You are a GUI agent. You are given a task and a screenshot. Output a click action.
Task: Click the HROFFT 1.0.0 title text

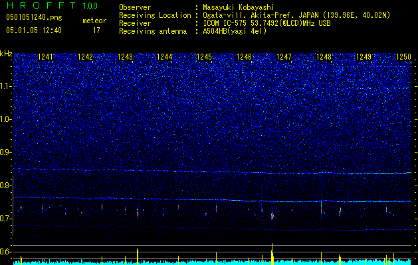coord(52,5)
